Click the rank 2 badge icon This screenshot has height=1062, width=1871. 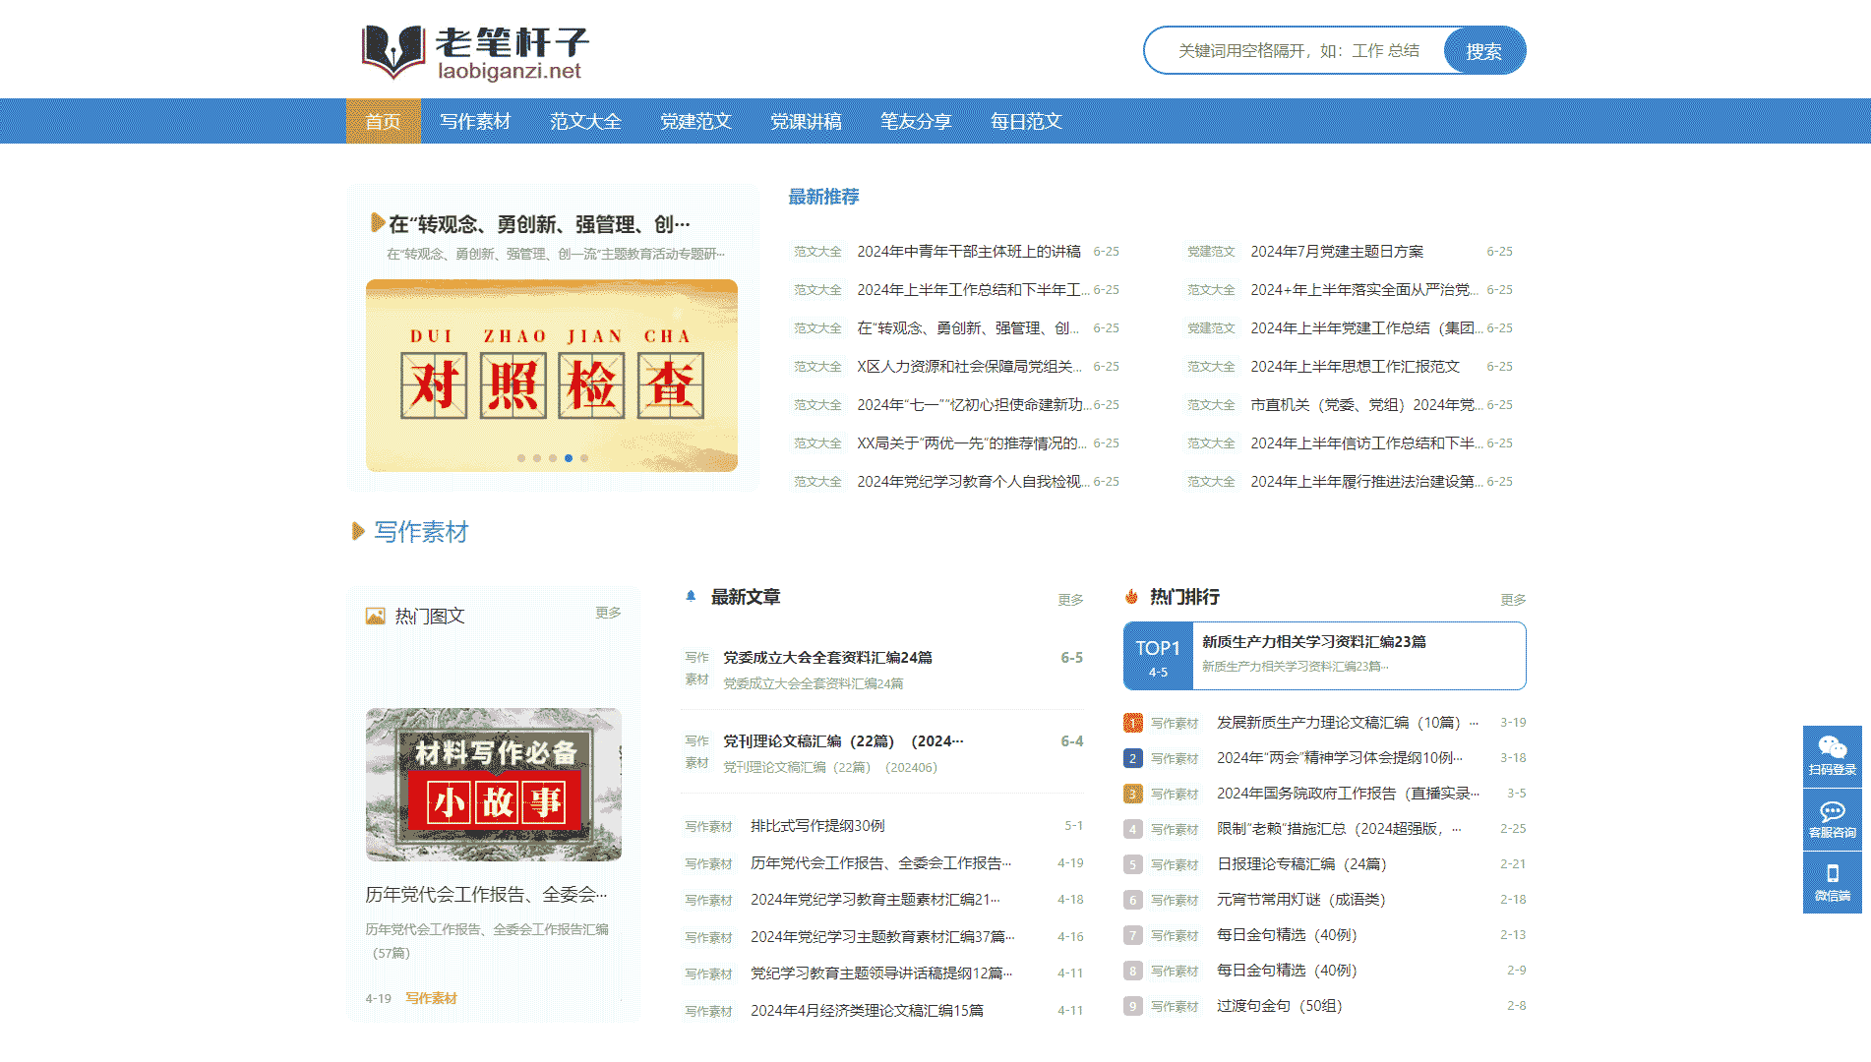coord(1133,758)
